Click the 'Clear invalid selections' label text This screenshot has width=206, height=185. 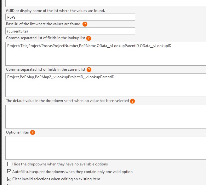pyautogui.click(x=56, y=179)
